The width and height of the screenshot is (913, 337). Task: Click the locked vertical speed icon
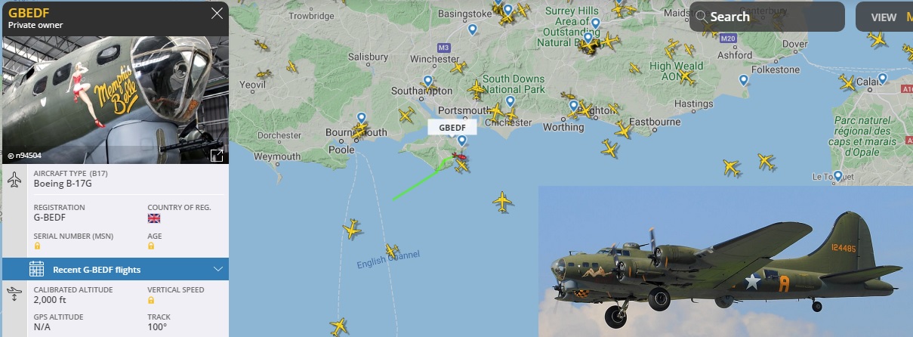coord(151,300)
